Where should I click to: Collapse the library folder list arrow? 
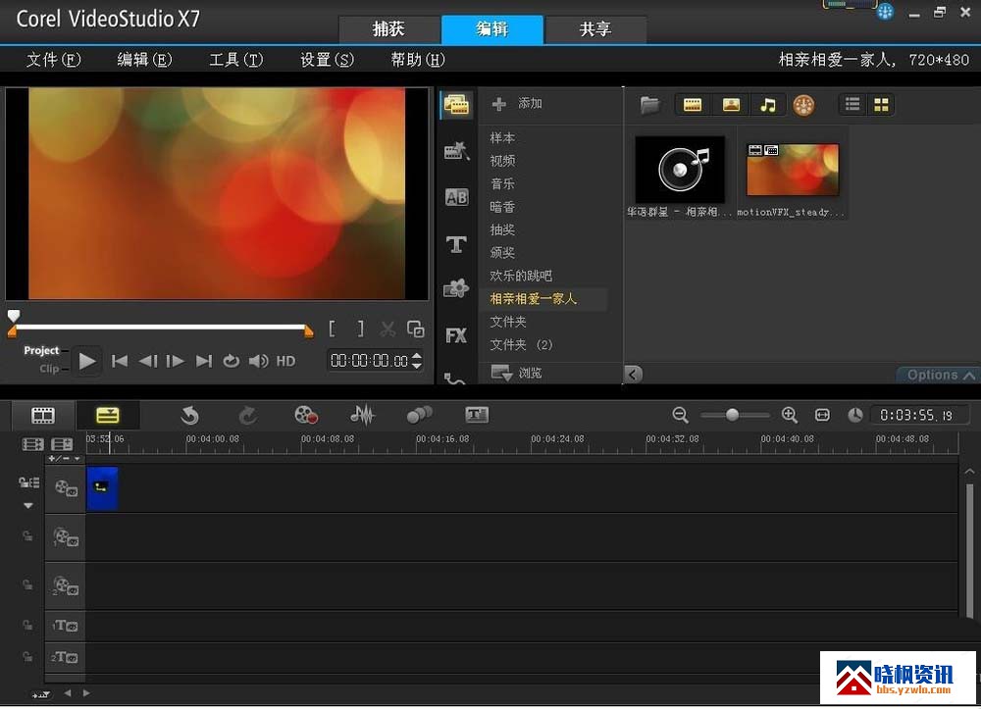click(x=633, y=374)
